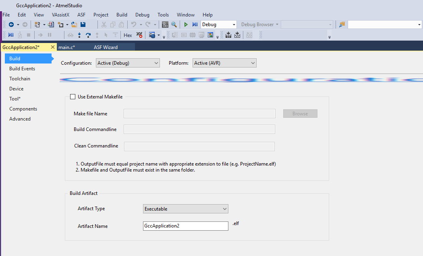This screenshot has width=423, height=256.
Task: Select the Components properties page
Action: point(23,109)
